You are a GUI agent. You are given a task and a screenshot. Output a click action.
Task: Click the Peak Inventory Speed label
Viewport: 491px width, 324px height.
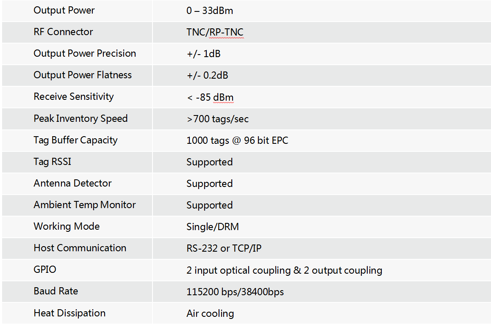80,118
